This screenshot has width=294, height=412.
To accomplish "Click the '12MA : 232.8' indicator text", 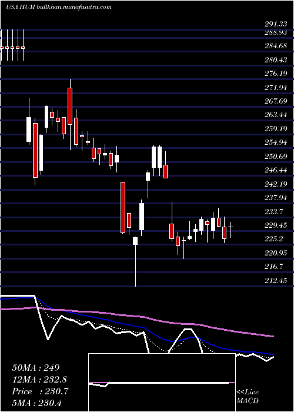I will (39, 380).
